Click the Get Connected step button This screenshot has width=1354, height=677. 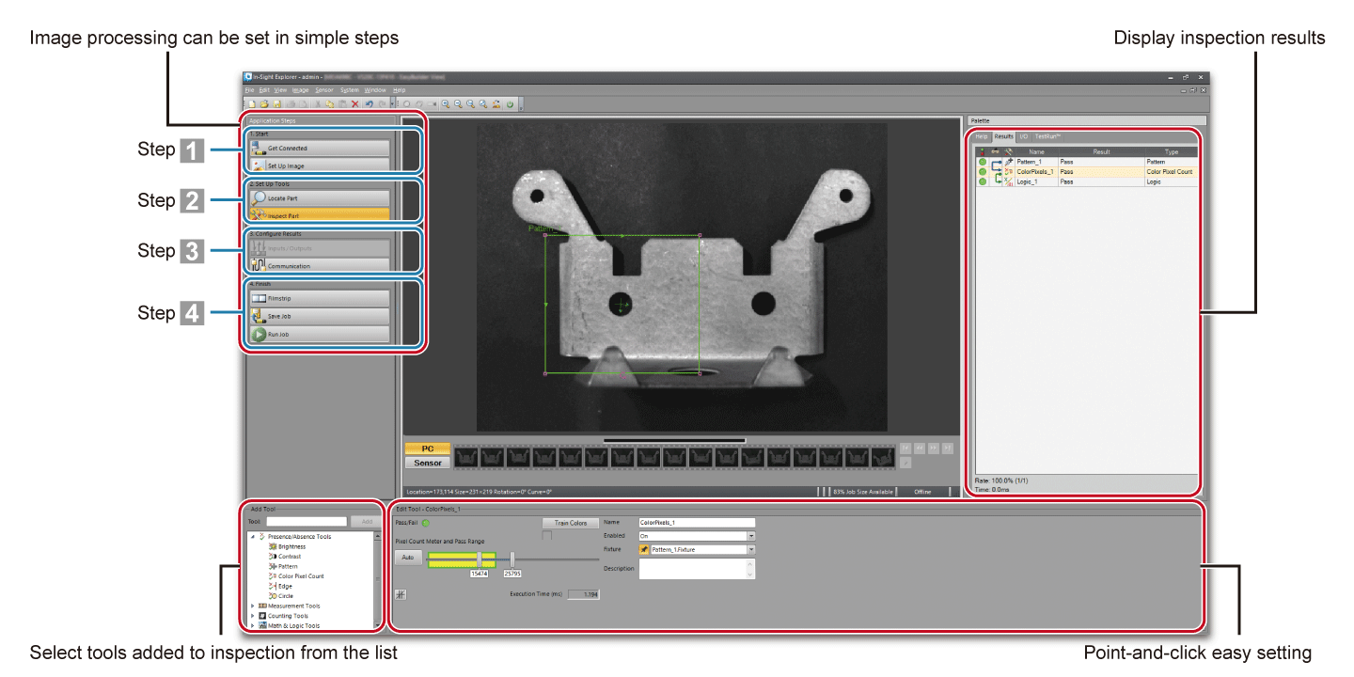click(320, 149)
